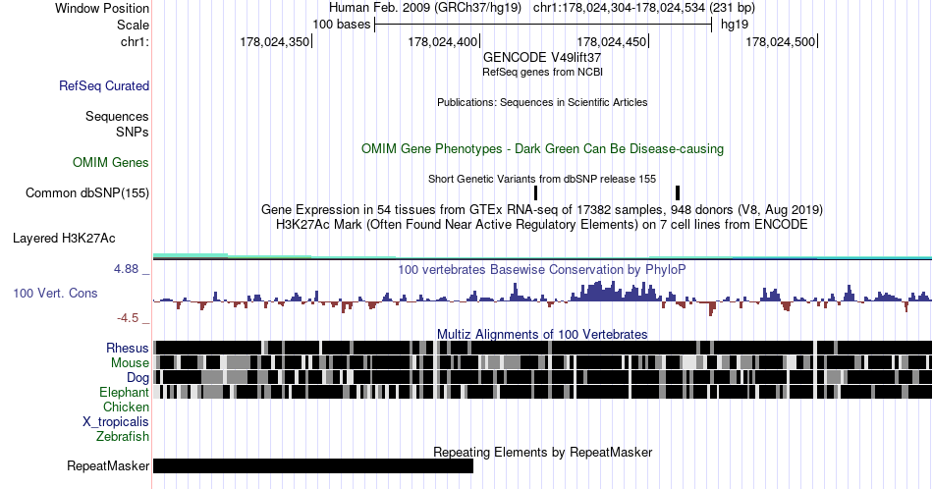Click the black RepeatMasker repeat element bar
The image size is (933, 489).
[x=313, y=465]
